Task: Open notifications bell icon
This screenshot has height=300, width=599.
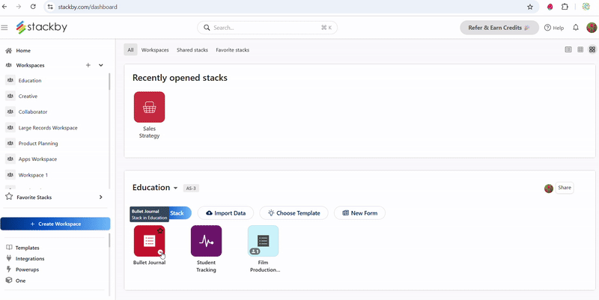Action: coord(576,28)
